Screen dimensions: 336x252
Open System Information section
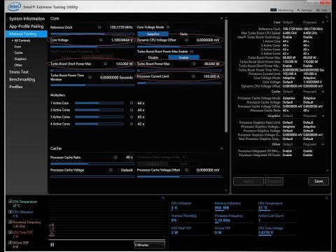coord(27,19)
